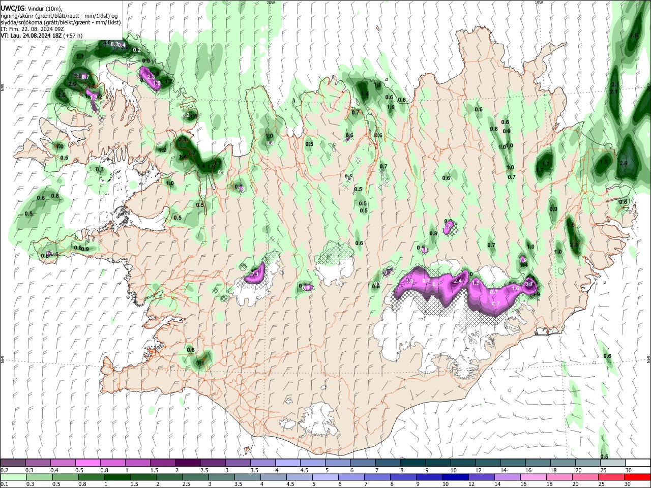Click the 'Vindur (10m)' label in the header

[44, 9]
